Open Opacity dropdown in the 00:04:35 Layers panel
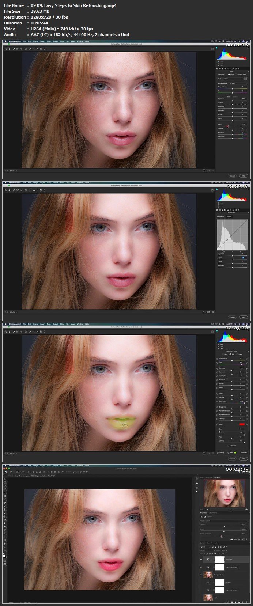Viewport: 253px width, 606px height. pyautogui.click(x=227, y=550)
